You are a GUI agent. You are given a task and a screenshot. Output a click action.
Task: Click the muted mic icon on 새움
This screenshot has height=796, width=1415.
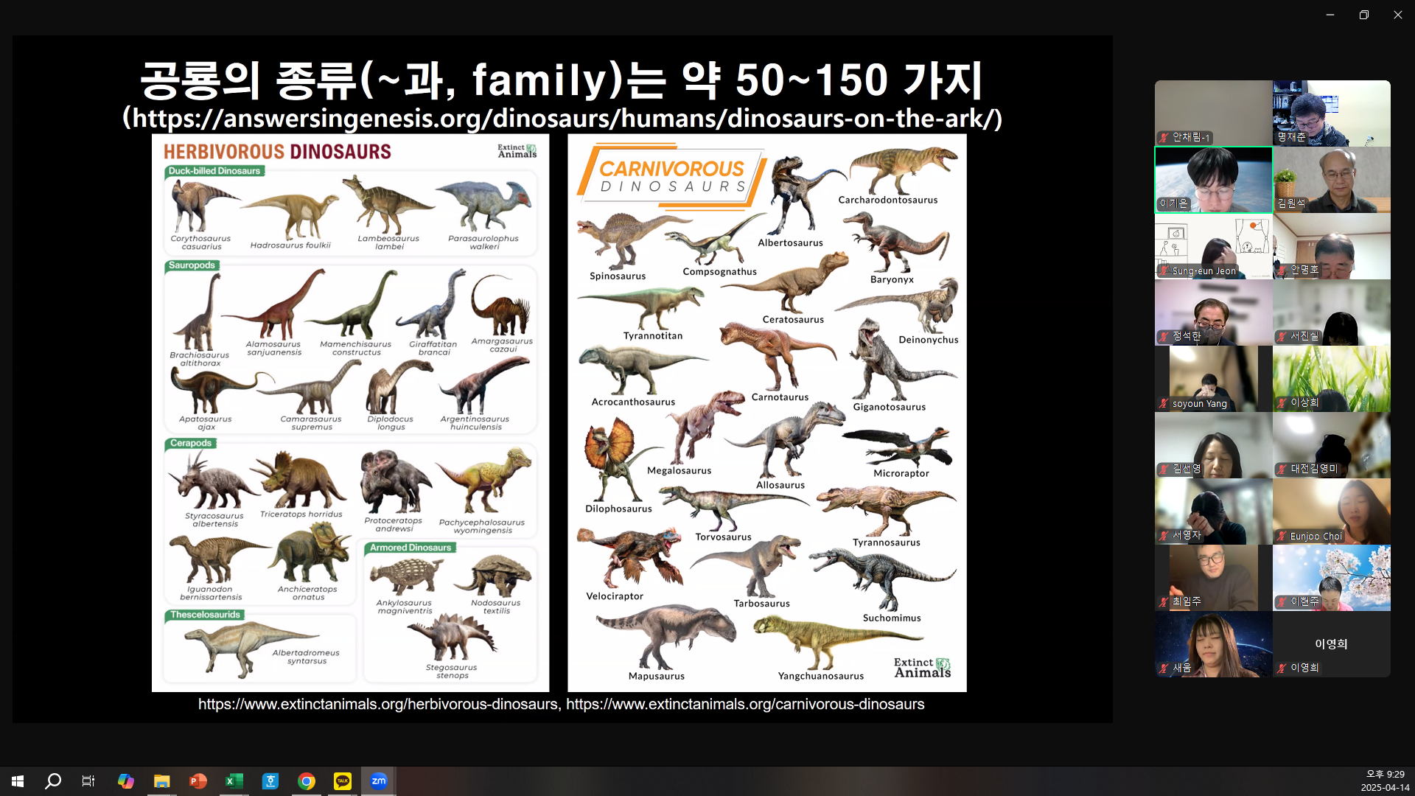pyautogui.click(x=1164, y=668)
